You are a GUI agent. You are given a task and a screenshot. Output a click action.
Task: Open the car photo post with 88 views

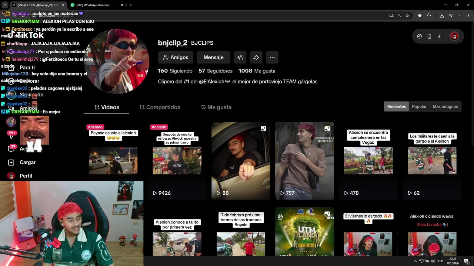[241, 161]
